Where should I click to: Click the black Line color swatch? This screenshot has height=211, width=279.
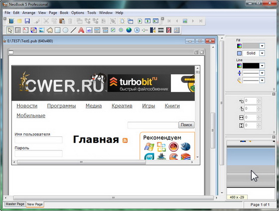click(x=251, y=66)
